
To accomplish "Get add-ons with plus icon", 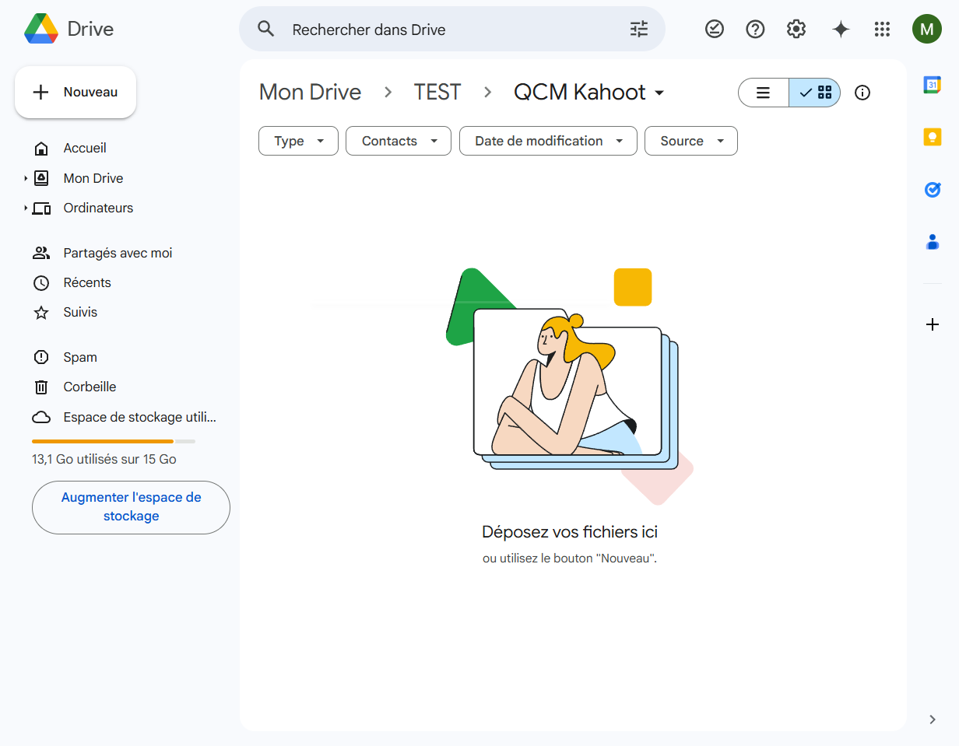I will pyautogui.click(x=933, y=324).
